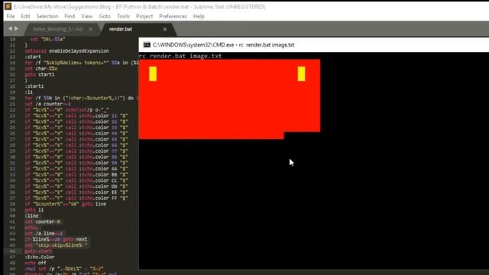Click the 'setlocal enableDelayedExpansion' code line
This screenshot has width=489, height=275.
pos(66,51)
